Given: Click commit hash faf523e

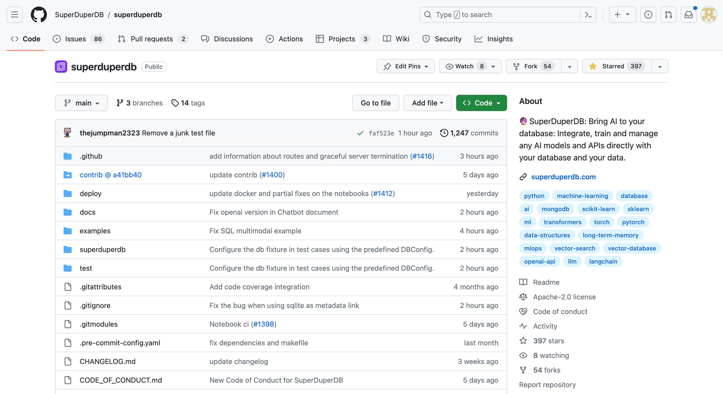Looking at the screenshot, I should point(381,133).
